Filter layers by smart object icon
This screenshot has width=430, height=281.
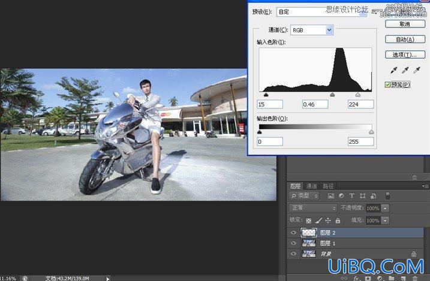pyautogui.click(x=373, y=196)
